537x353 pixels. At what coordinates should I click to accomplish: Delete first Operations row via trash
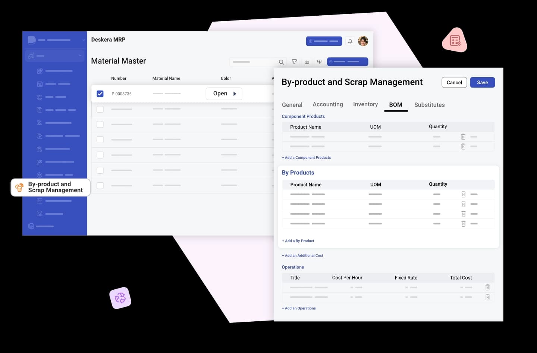pyautogui.click(x=487, y=287)
